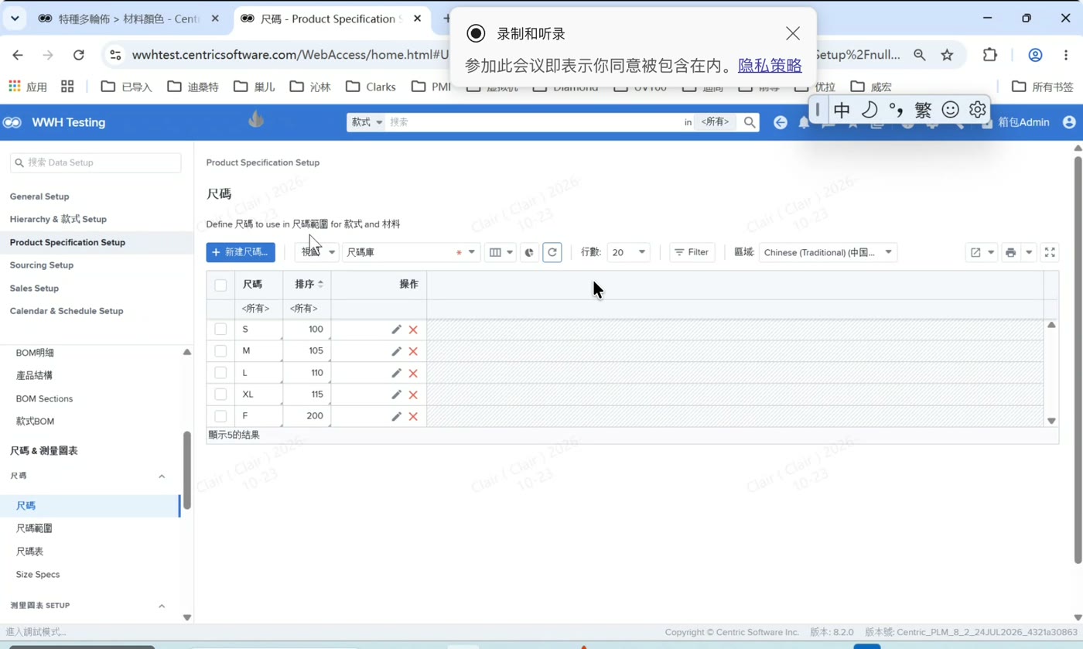Open the browser extensions icon
1083x649 pixels.
coord(990,55)
